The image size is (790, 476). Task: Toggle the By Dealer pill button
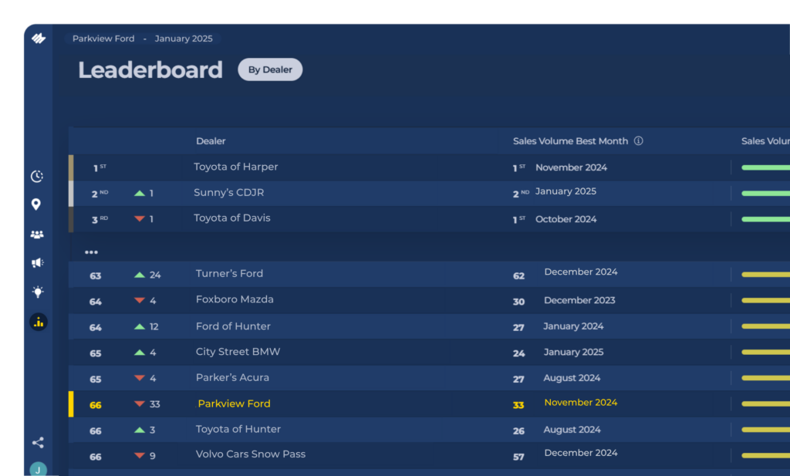[270, 69]
